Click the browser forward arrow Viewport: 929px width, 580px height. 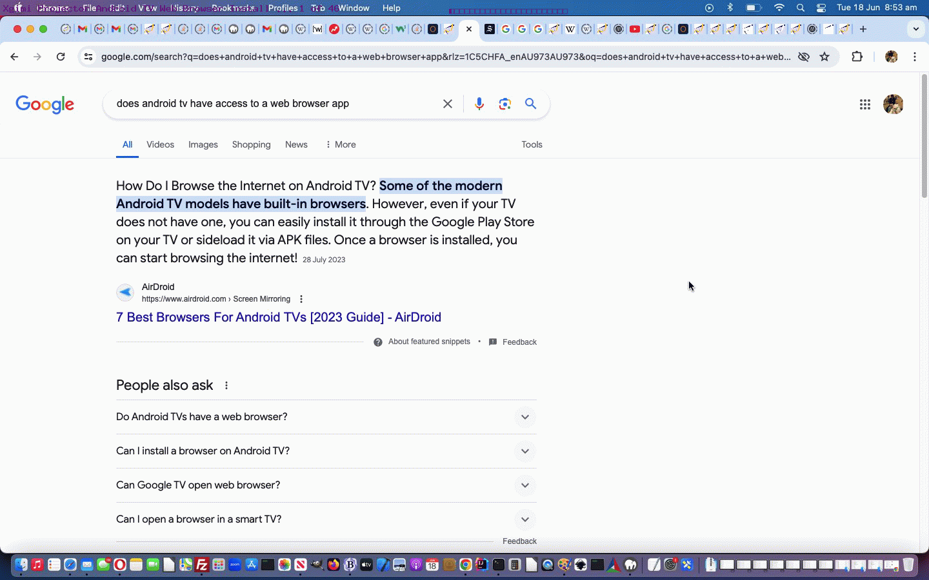37,57
